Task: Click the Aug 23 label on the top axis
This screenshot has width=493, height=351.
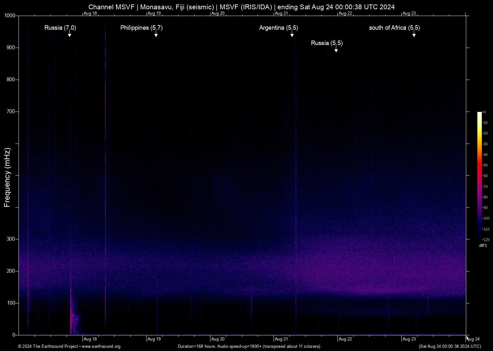Action: pyautogui.click(x=409, y=13)
